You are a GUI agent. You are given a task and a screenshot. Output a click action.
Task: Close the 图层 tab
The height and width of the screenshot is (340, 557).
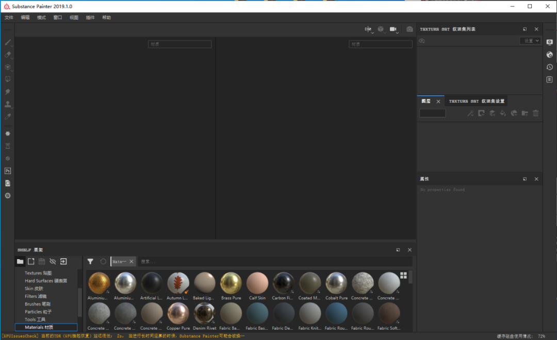[438, 101]
